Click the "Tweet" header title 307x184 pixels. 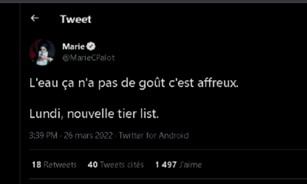click(x=75, y=19)
